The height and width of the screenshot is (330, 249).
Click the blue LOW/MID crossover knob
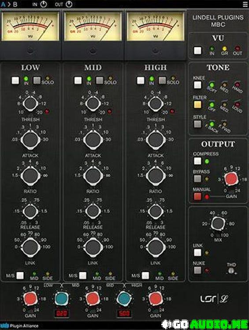coord(62,298)
